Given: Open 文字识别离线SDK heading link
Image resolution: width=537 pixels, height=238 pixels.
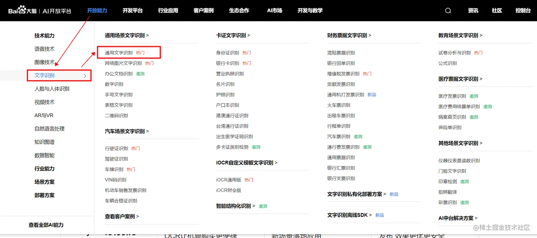Looking at the screenshot, I should (x=349, y=215).
